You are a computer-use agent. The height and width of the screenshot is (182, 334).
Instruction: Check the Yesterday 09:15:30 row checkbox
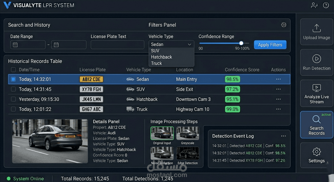click(13, 99)
